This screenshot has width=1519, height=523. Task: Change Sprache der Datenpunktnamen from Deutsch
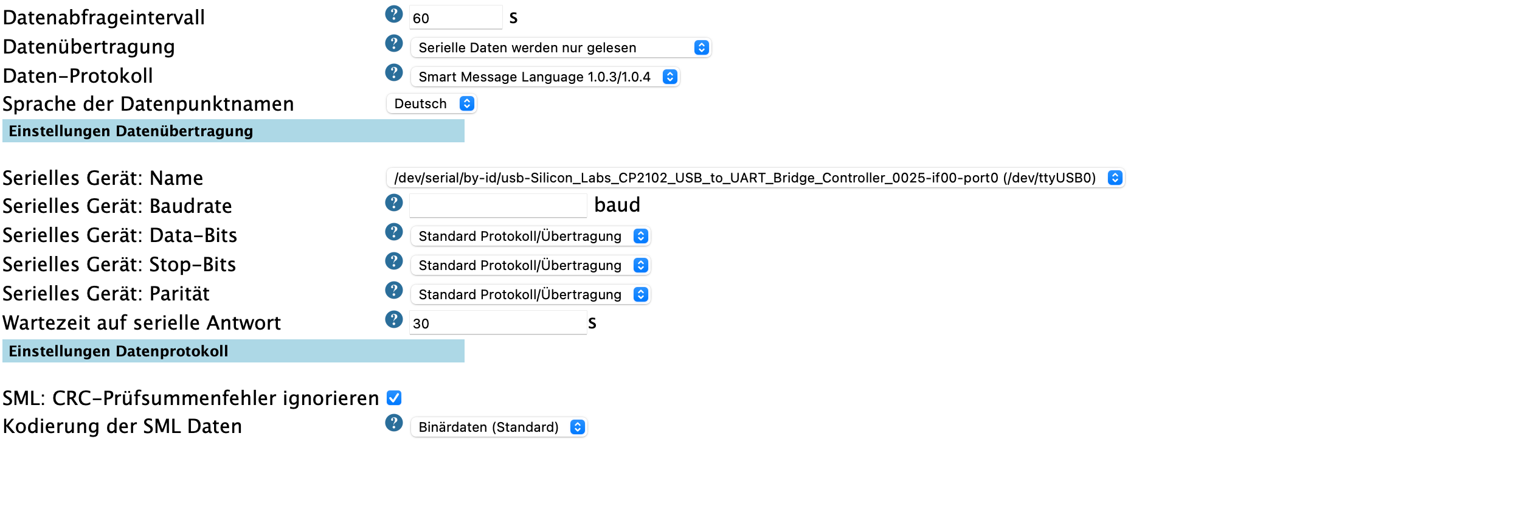(431, 104)
